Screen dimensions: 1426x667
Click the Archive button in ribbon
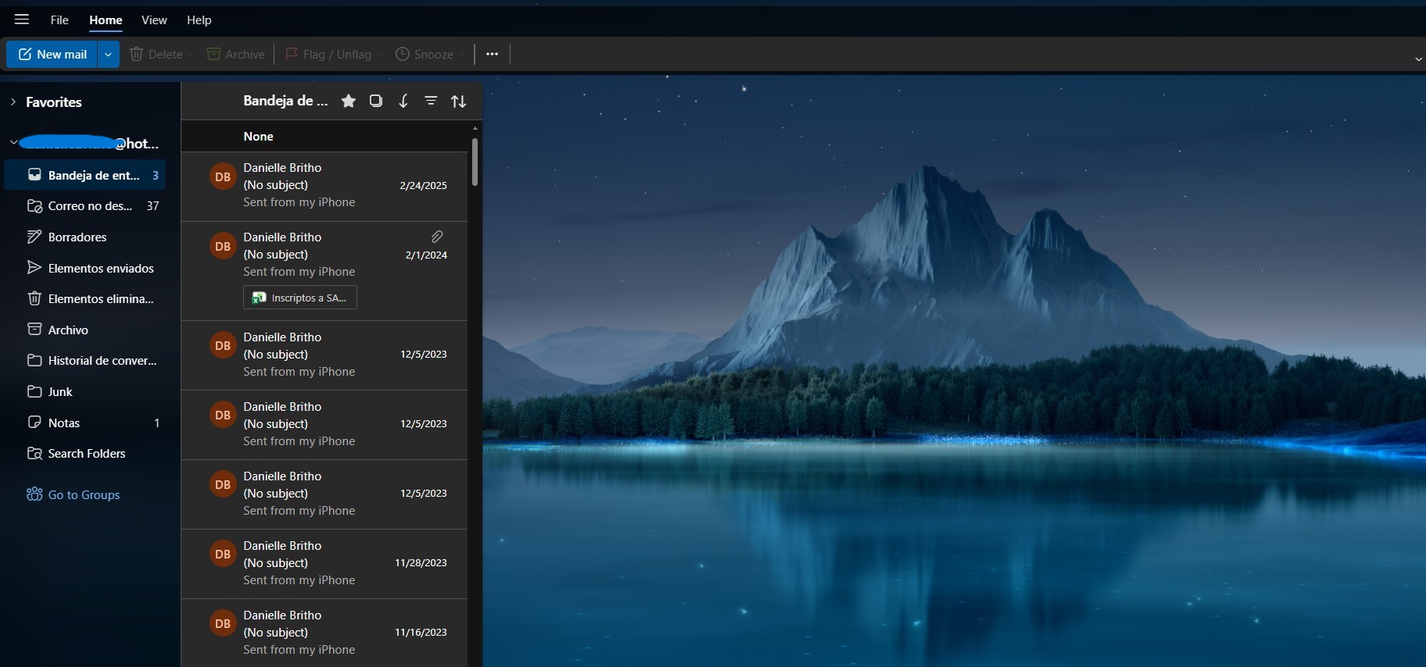(x=235, y=54)
